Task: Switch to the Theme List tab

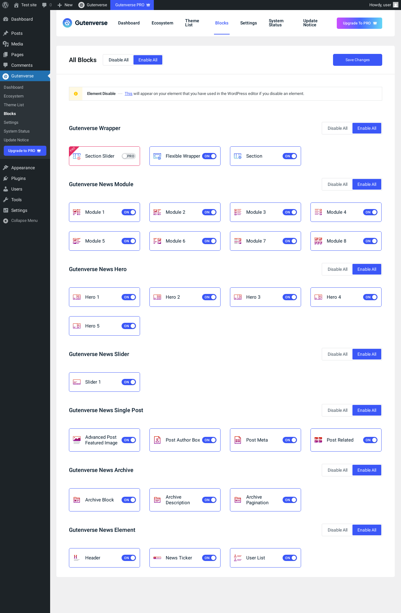Action: coord(192,23)
